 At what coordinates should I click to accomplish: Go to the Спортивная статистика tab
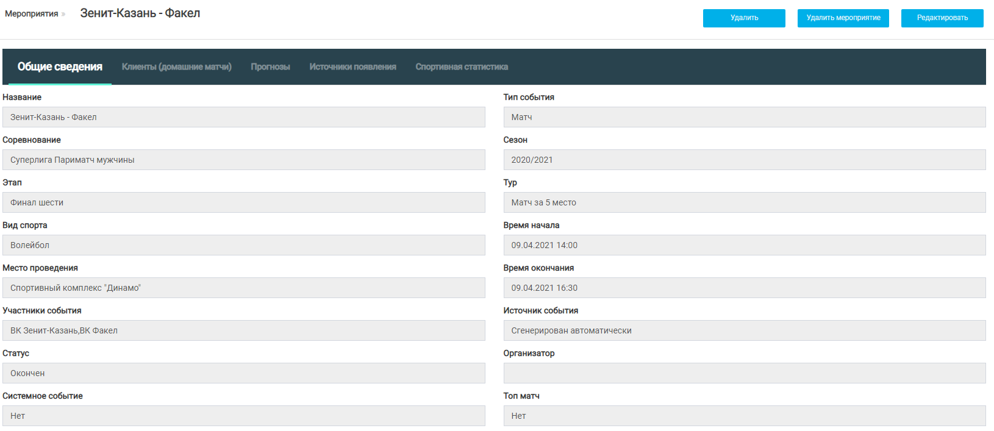coord(462,67)
